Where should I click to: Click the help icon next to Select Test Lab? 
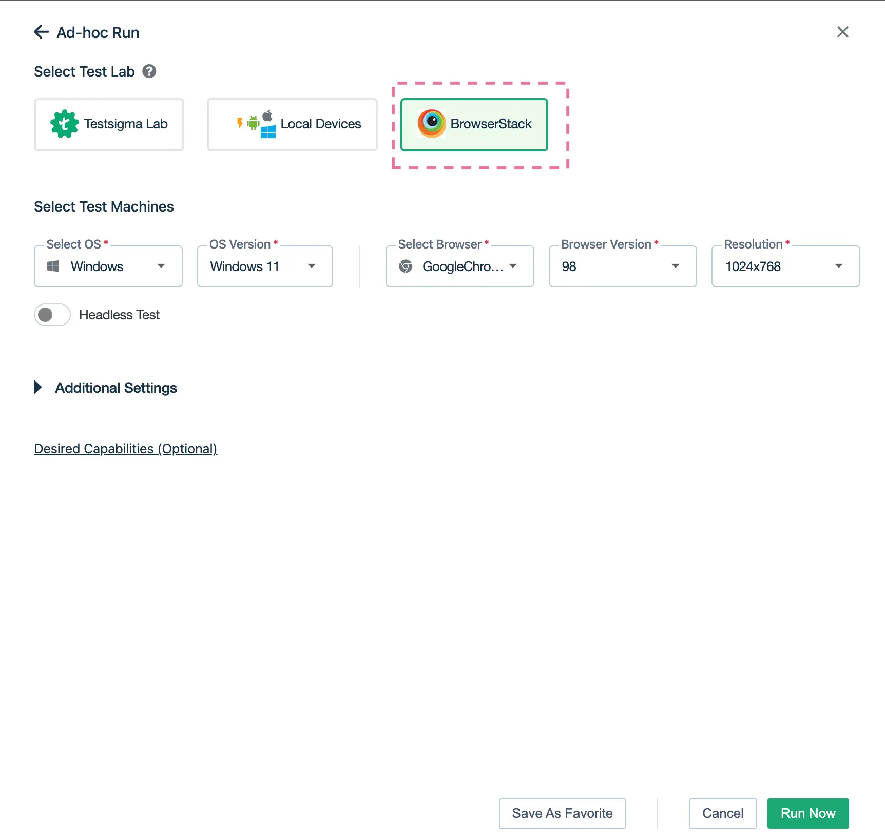point(149,71)
